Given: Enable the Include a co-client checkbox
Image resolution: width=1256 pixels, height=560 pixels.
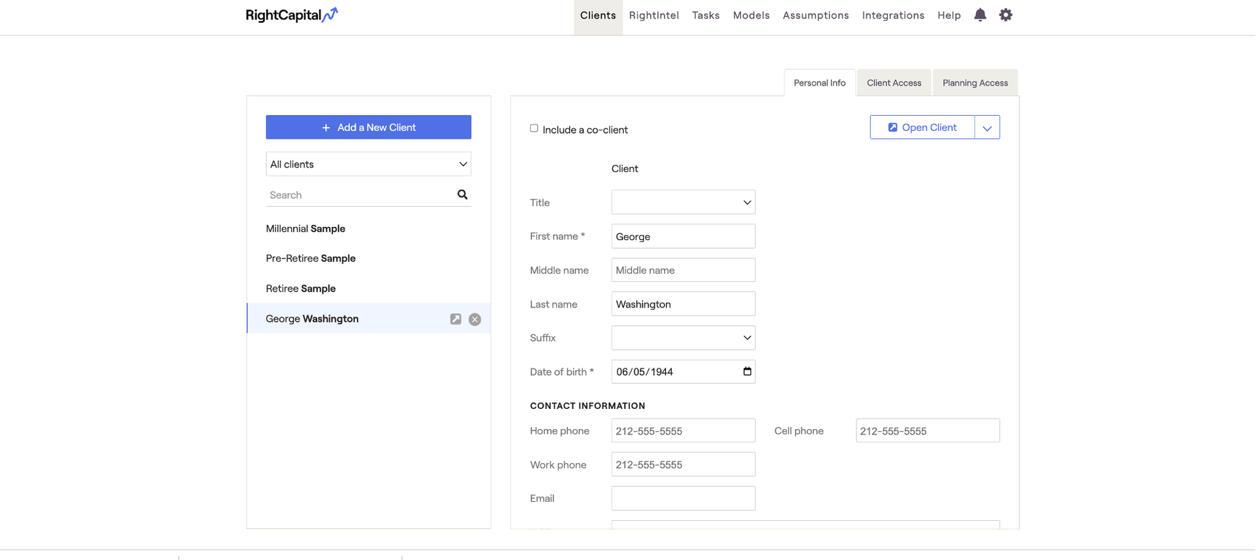Looking at the screenshot, I should [x=534, y=128].
